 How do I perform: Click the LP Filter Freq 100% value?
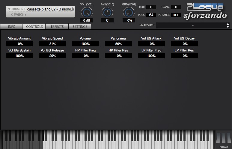click(151, 56)
